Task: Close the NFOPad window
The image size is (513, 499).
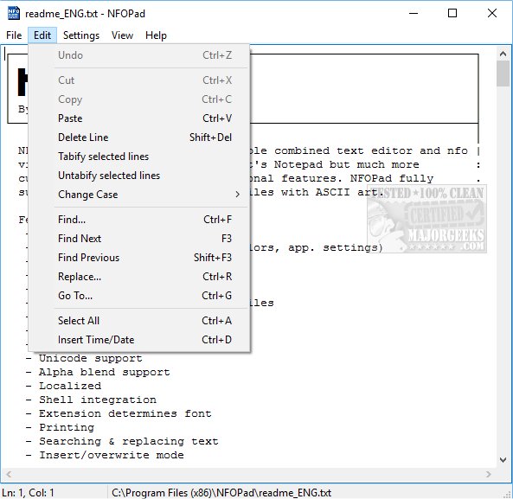Action: 492,14
